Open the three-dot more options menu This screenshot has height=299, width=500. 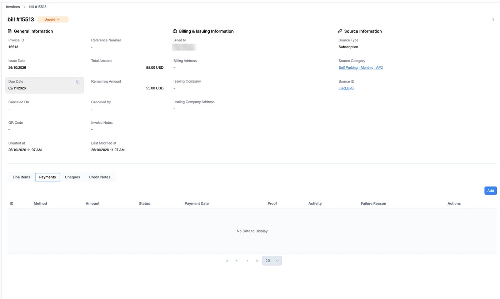click(493, 20)
